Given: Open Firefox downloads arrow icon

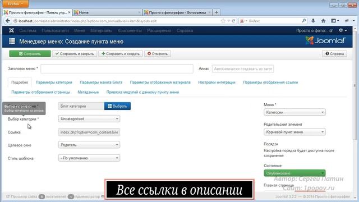Looking at the screenshot, I should click(313, 21).
